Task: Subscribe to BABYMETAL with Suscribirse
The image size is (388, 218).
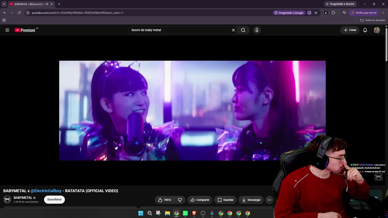Action: pyautogui.click(x=54, y=200)
